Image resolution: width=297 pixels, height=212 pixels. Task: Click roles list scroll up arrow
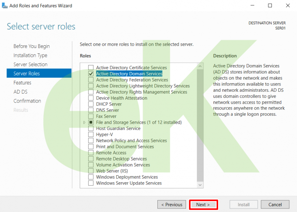click(x=200, y=66)
